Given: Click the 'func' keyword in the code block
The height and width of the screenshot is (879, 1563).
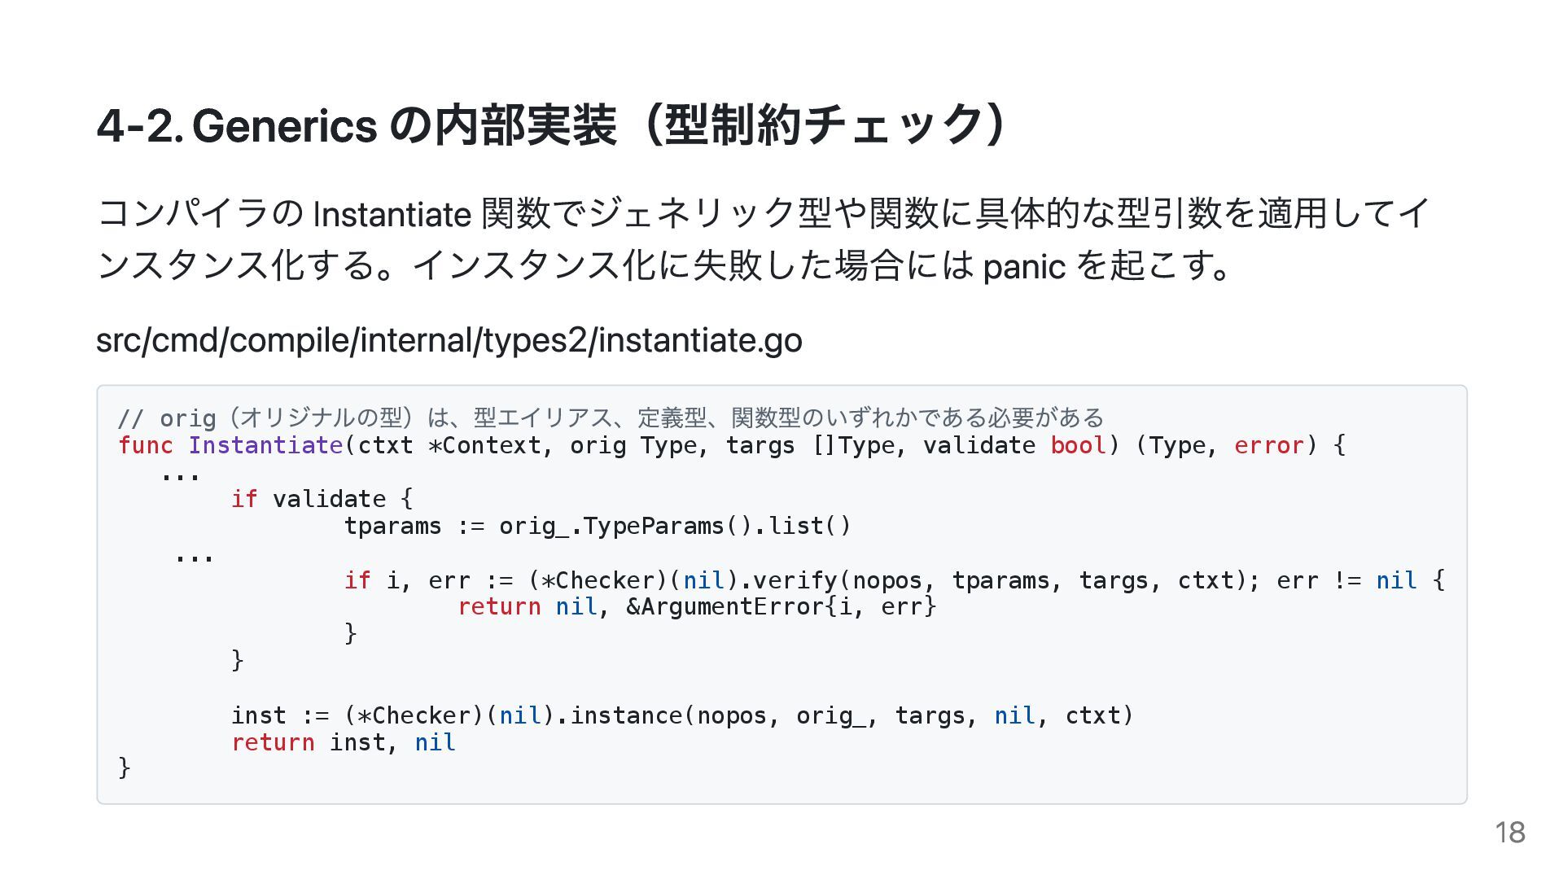Looking at the screenshot, I should tap(146, 445).
